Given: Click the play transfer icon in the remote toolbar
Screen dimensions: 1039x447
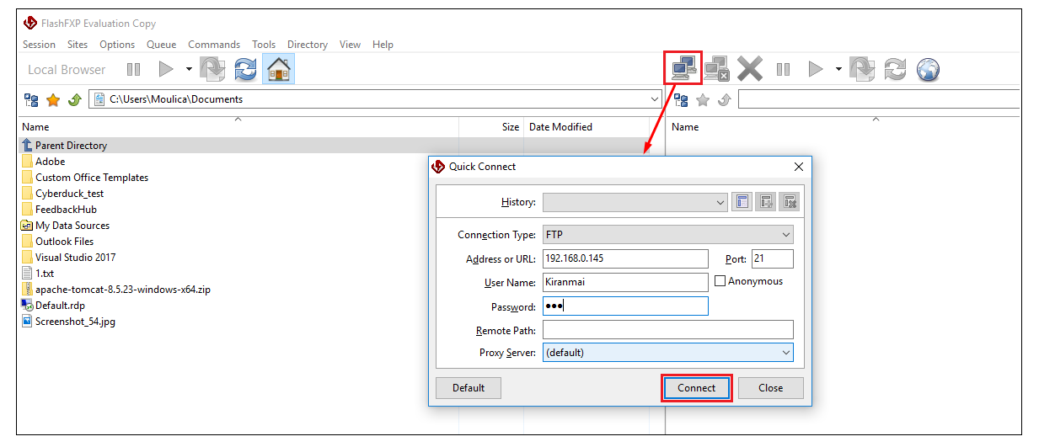Looking at the screenshot, I should coord(815,69).
